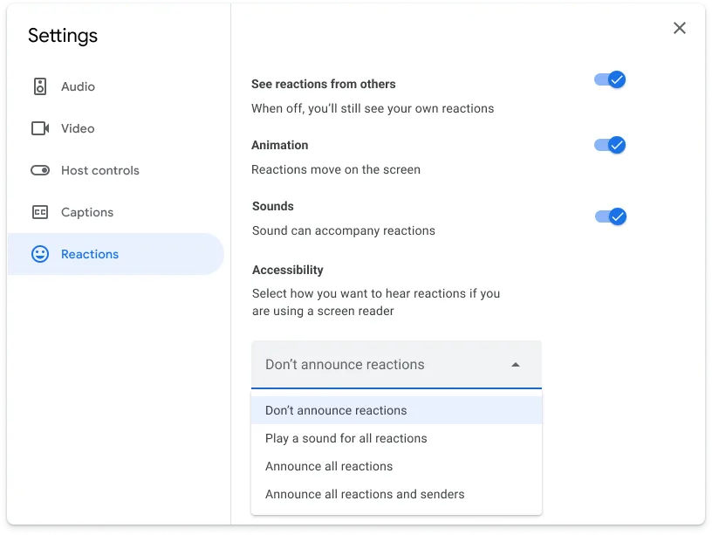Click the Reactions smiley face icon

click(40, 254)
